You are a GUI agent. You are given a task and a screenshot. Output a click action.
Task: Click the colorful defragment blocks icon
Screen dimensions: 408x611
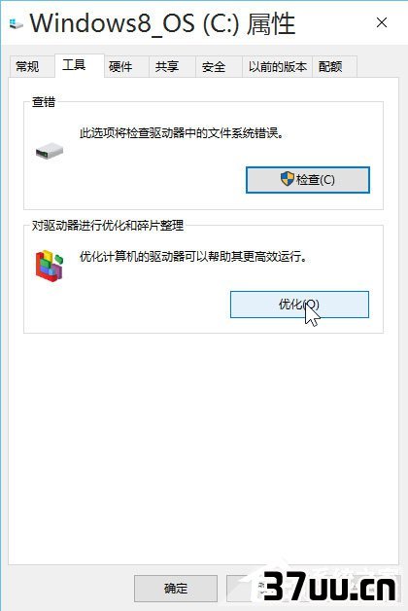point(50,266)
